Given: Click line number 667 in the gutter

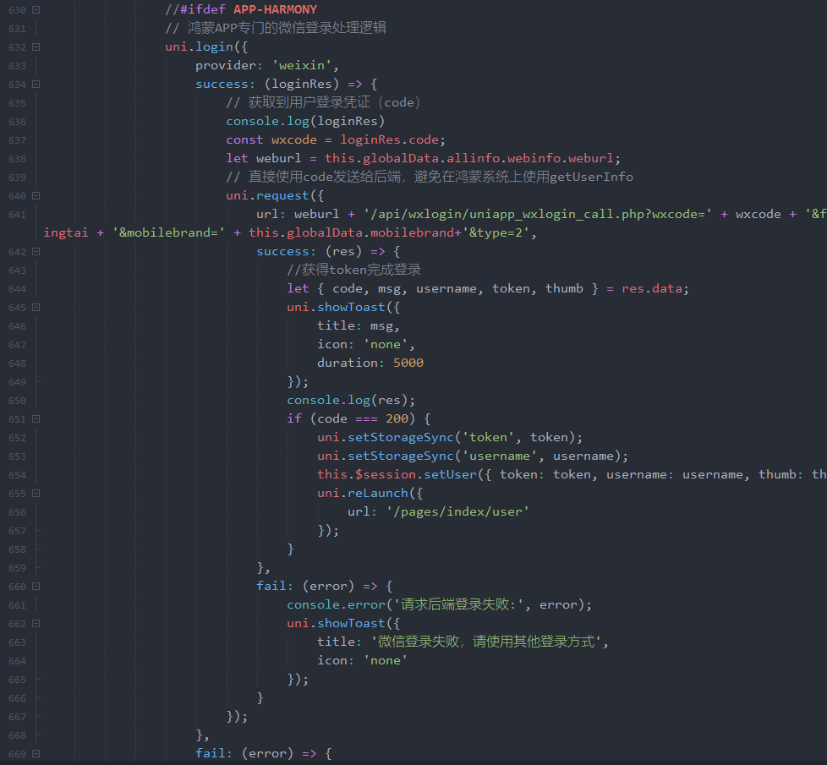Looking at the screenshot, I should (17, 717).
